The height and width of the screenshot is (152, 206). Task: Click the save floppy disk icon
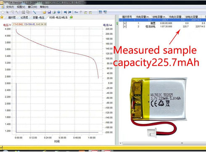(x=49, y=12)
